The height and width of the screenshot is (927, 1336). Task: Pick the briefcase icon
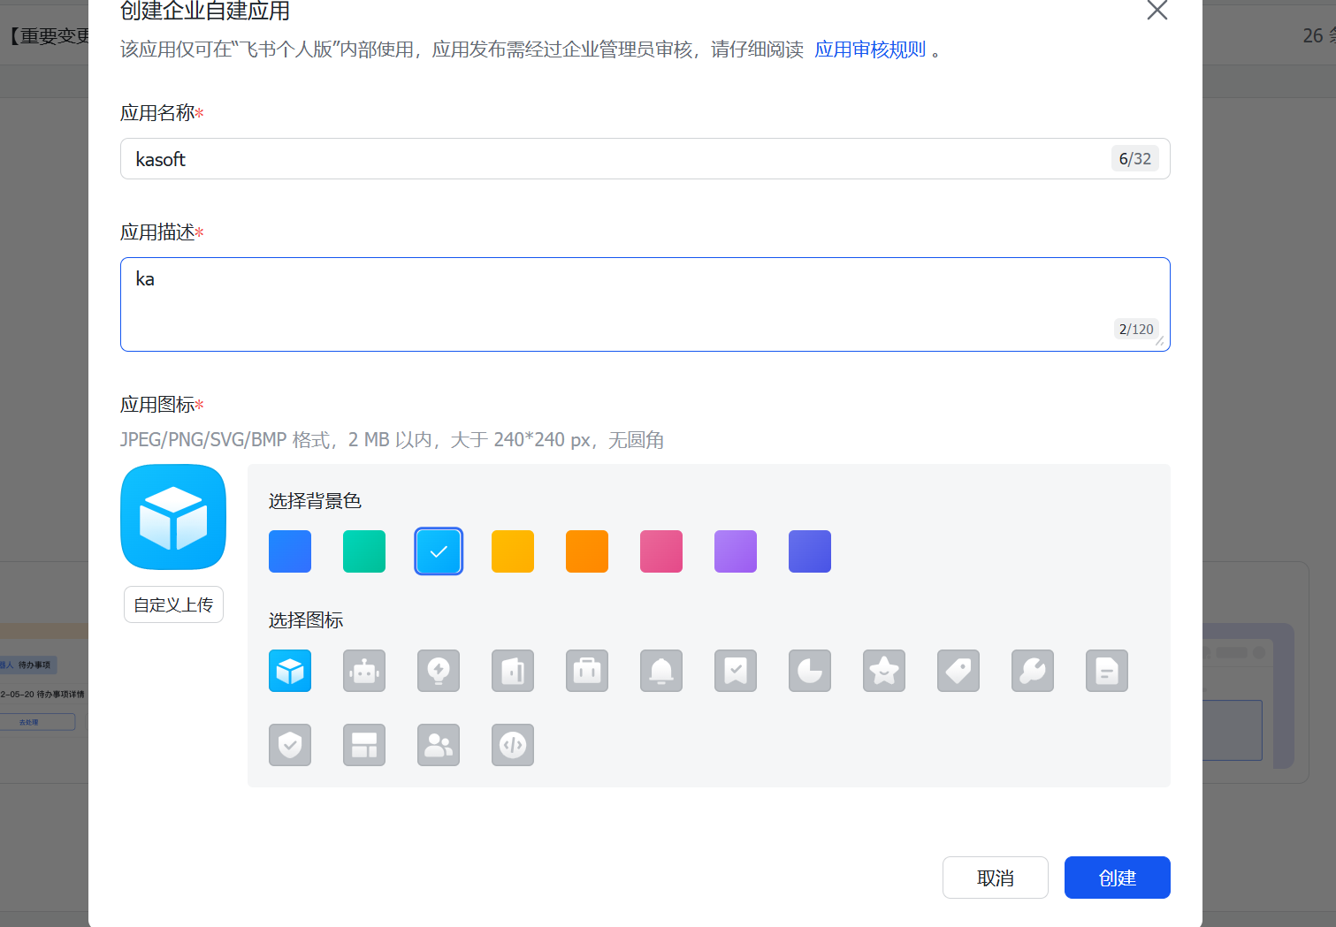point(587,671)
